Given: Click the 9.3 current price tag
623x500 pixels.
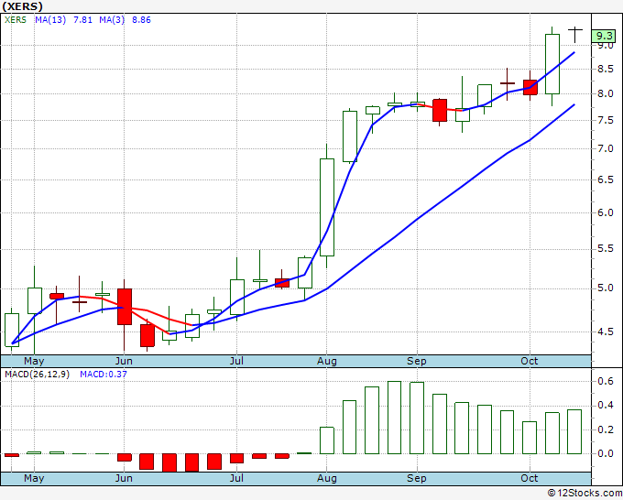Looking at the screenshot, I should [x=604, y=36].
